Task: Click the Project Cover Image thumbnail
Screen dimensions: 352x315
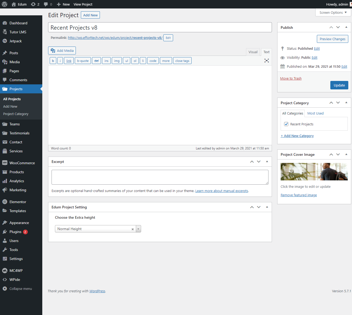Action: [314, 172]
